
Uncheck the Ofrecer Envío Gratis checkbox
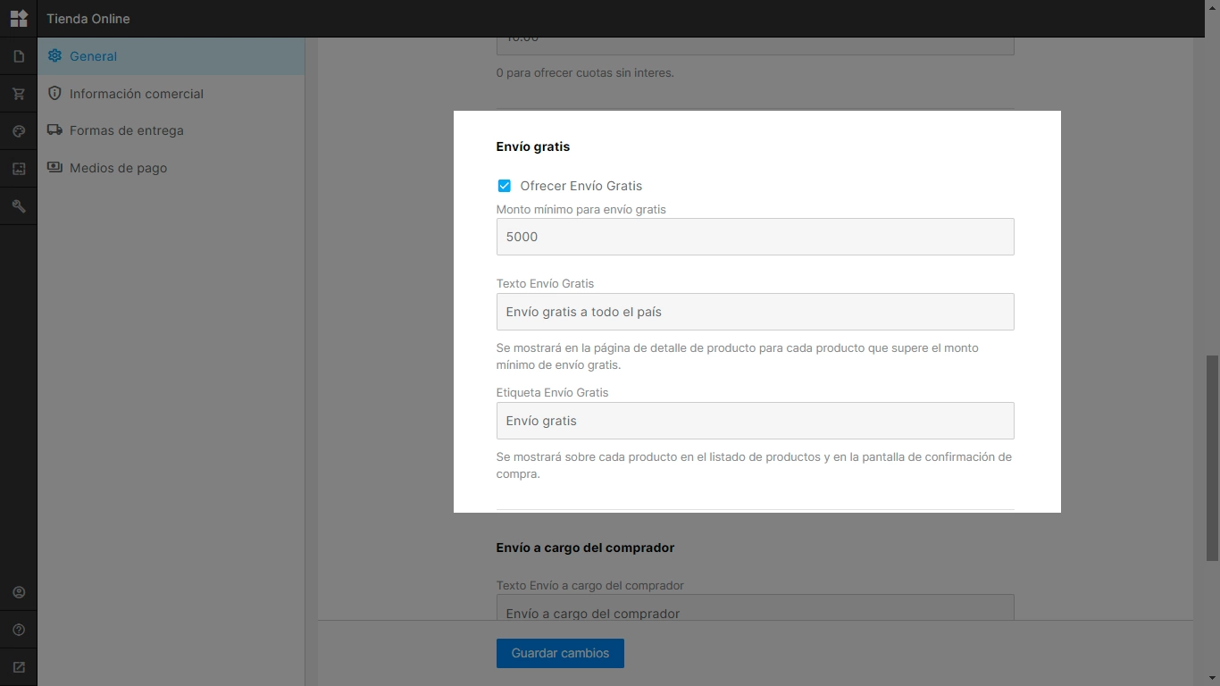coord(505,186)
